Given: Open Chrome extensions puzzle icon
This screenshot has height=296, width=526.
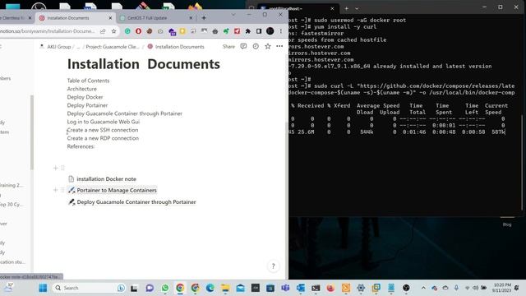Looking at the screenshot, I should coord(248,31).
